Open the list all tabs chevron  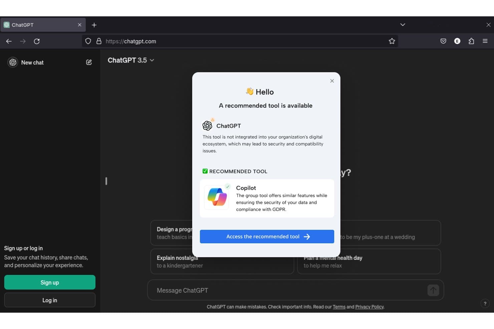[x=403, y=25]
